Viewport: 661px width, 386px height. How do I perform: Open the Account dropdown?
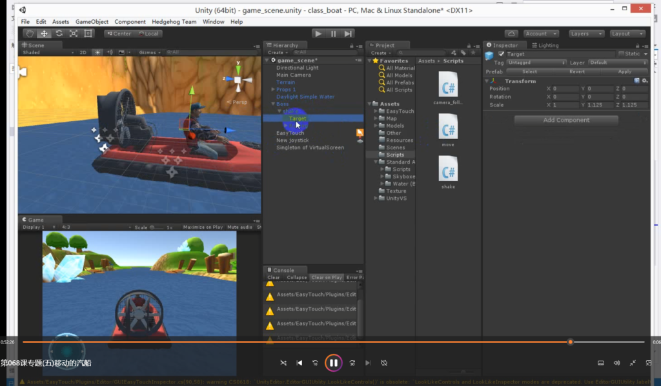[x=541, y=34]
